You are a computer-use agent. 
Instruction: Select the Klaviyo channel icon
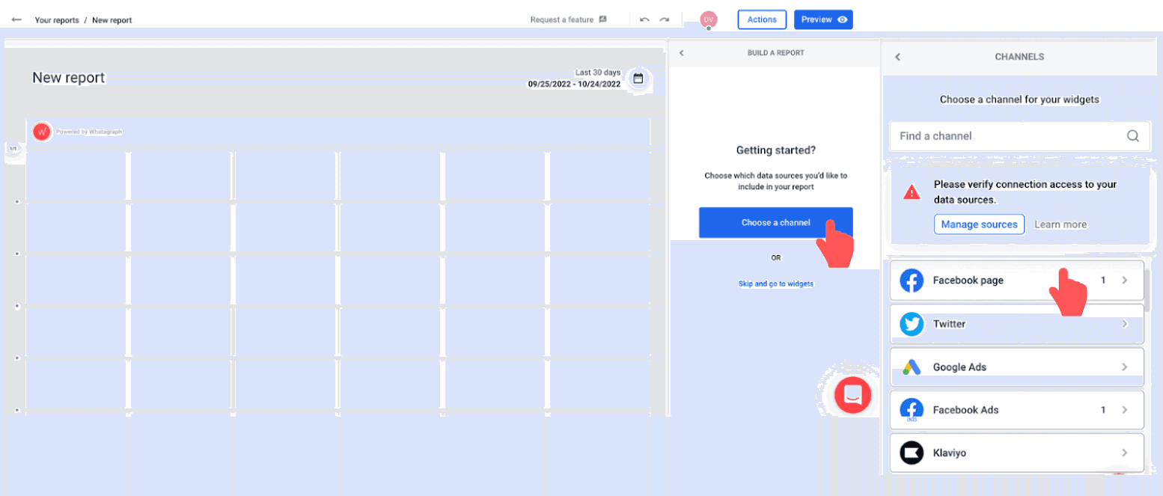(x=912, y=452)
